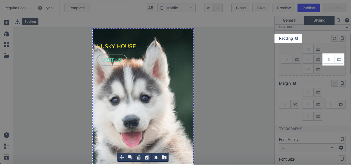The width and height of the screenshot is (351, 165).
Task: Open the version history clock icon
Action: click(x=7, y=135)
